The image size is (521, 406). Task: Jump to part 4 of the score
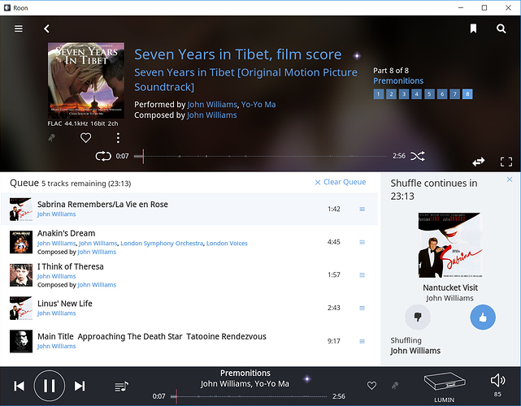tap(416, 94)
